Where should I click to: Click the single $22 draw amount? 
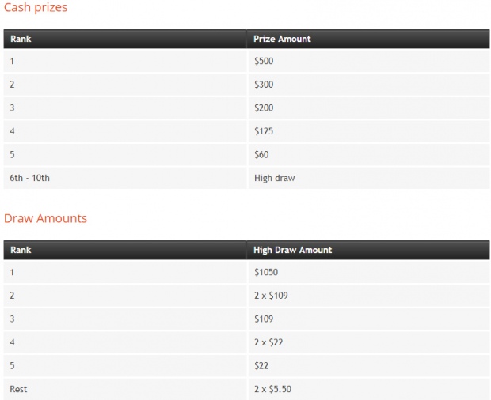pyautogui.click(x=261, y=366)
